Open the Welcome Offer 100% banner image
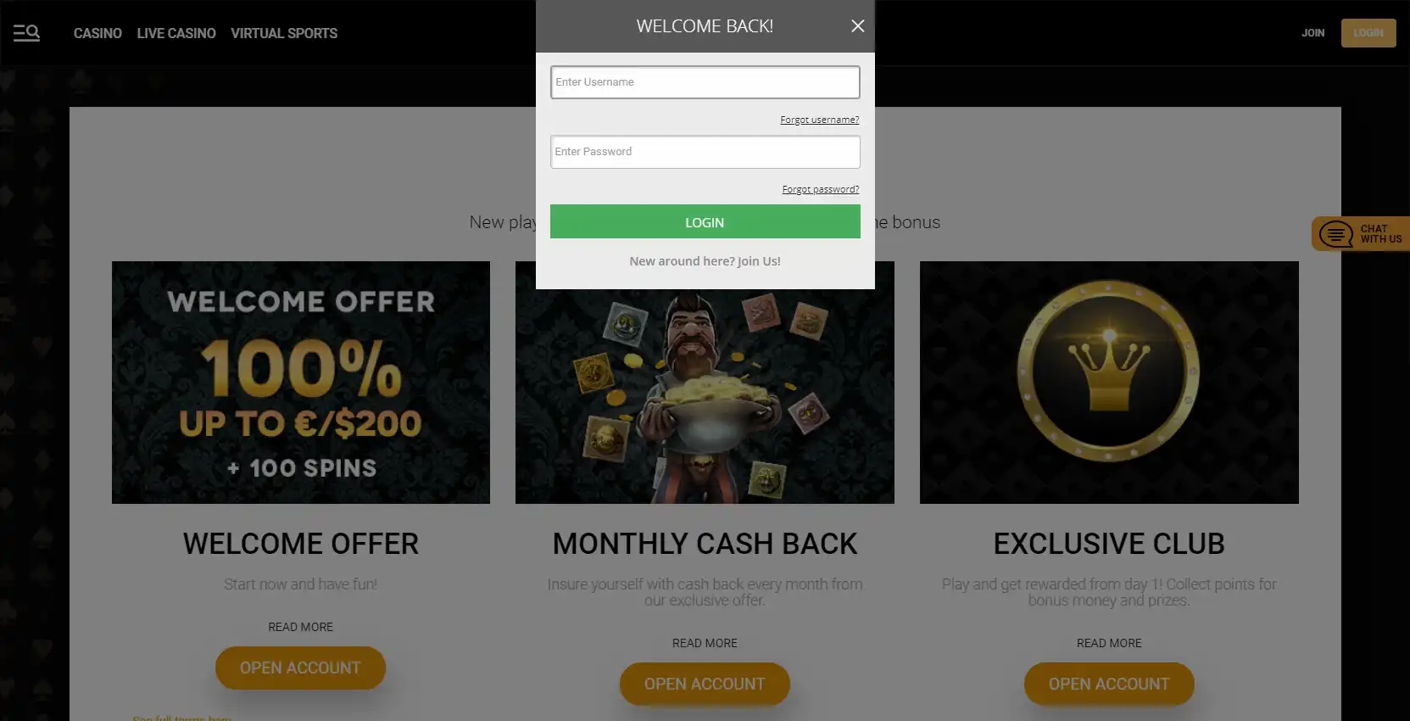 [x=301, y=383]
